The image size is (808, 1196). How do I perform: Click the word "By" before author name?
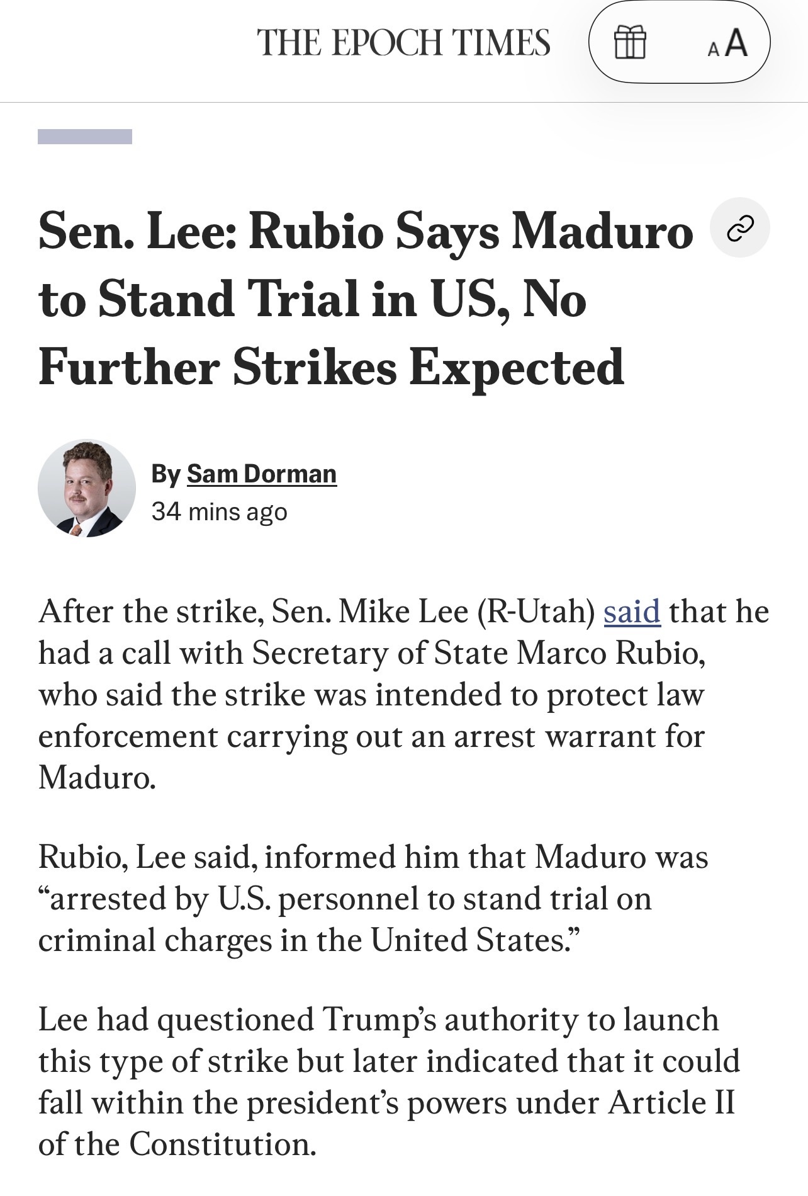[x=166, y=474]
